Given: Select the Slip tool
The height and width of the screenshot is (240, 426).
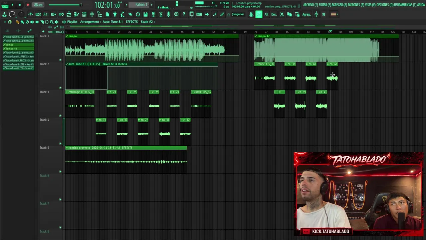Looking at the screenshot, I should coord(37,22).
